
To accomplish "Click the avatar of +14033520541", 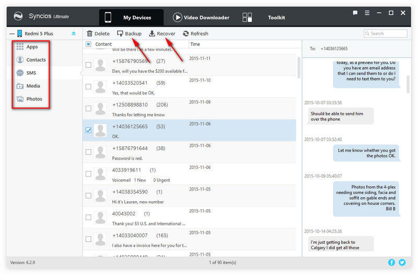I will (x=100, y=87).
